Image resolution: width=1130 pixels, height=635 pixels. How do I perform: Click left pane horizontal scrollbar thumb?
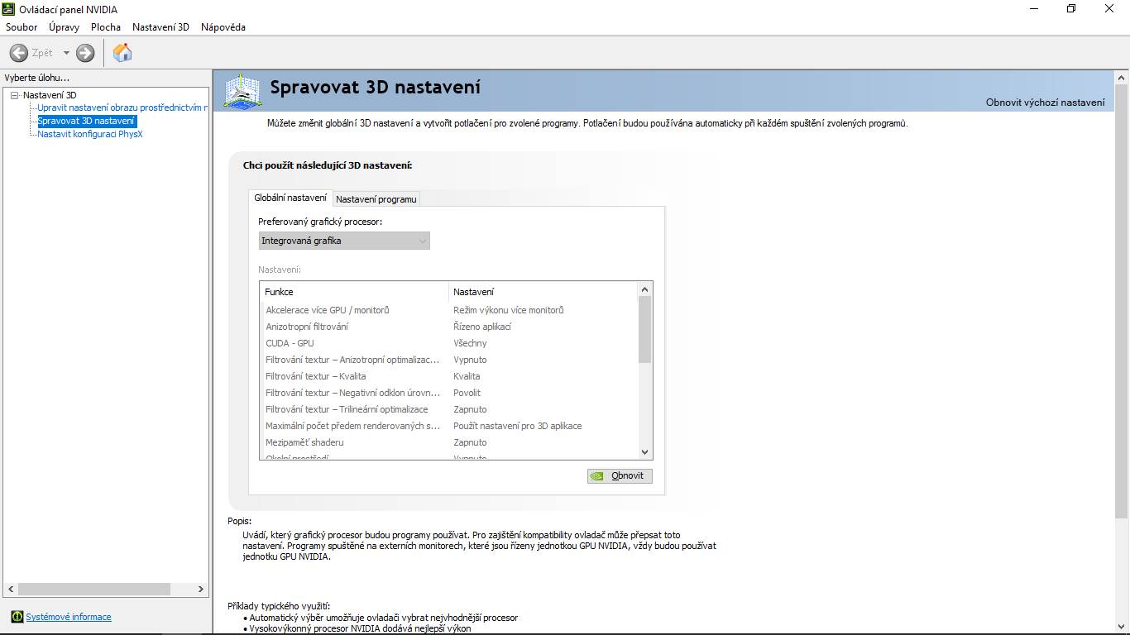(x=94, y=590)
